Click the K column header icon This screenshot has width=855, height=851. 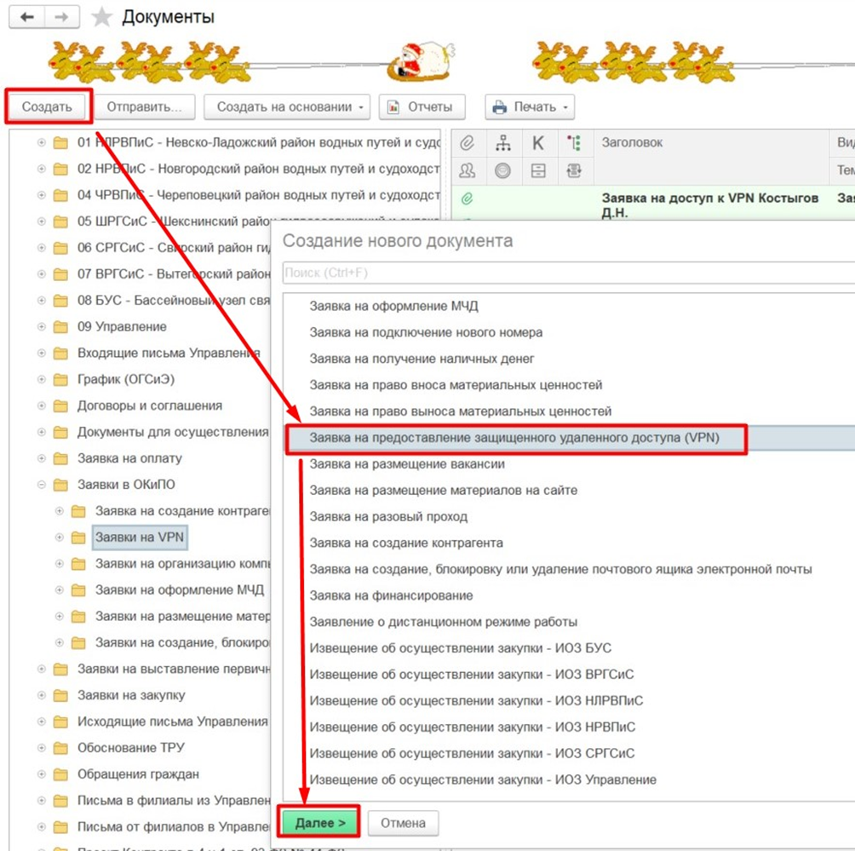537,143
